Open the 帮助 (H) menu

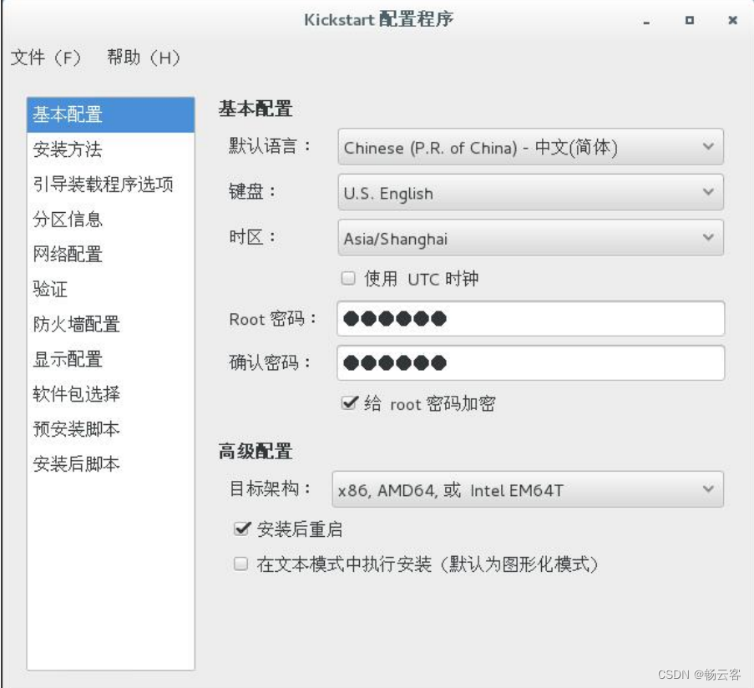pyautogui.click(x=144, y=58)
